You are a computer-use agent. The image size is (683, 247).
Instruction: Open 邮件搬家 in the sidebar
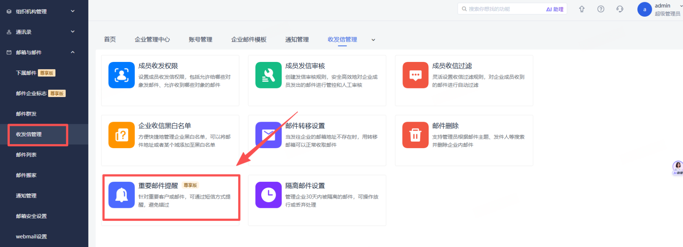pyautogui.click(x=26, y=175)
